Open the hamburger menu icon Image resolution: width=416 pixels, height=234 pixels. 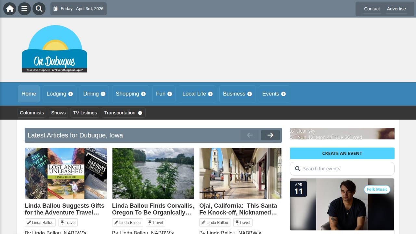tap(24, 9)
